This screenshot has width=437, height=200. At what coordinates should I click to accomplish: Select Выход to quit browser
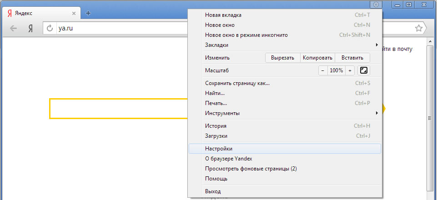pyautogui.click(x=285, y=191)
